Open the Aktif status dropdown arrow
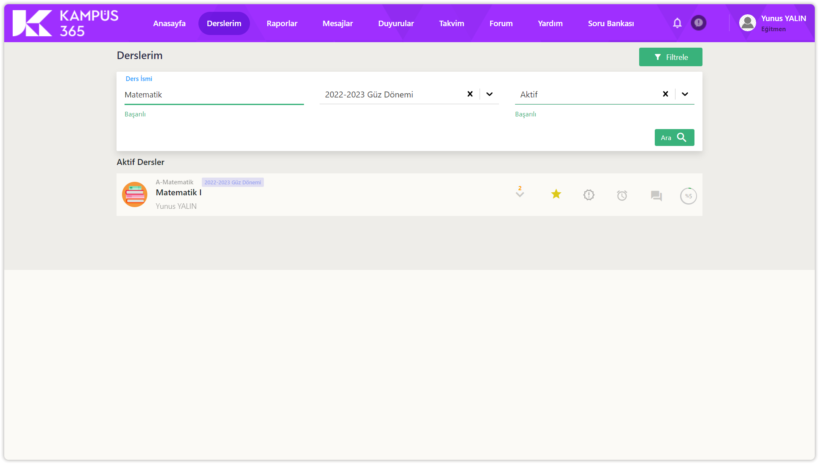The width and height of the screenshot is (819, 464). point(685,94)
